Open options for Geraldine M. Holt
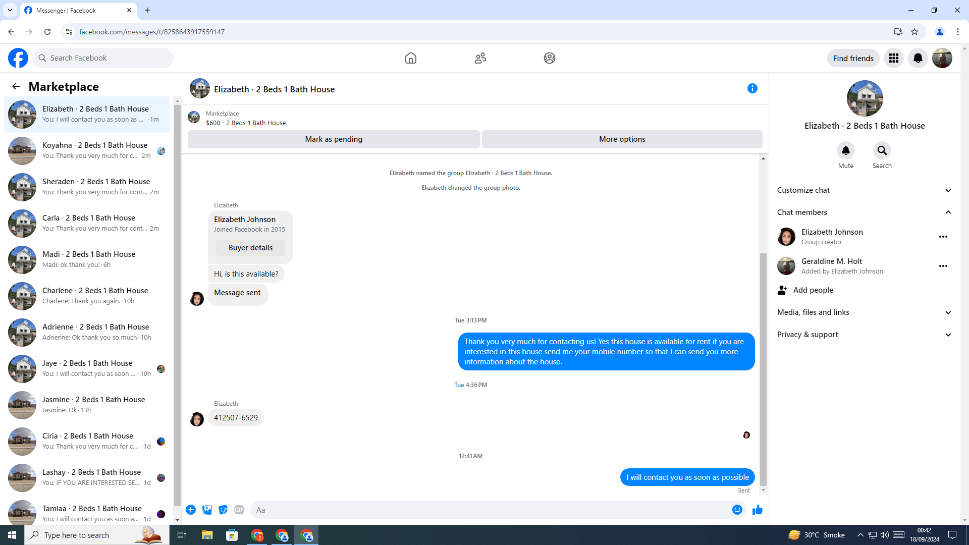Screen dimensions: 969x545 coord(943,266)
